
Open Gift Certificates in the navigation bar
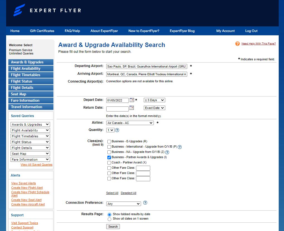click(x=42, y=31)
